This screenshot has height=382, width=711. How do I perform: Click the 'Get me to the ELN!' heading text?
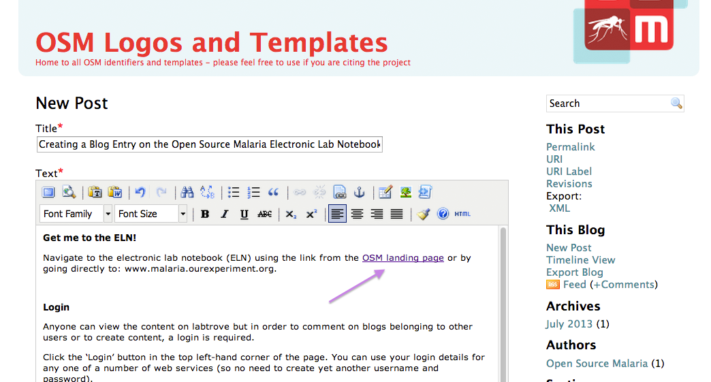[x=89, y=238]
